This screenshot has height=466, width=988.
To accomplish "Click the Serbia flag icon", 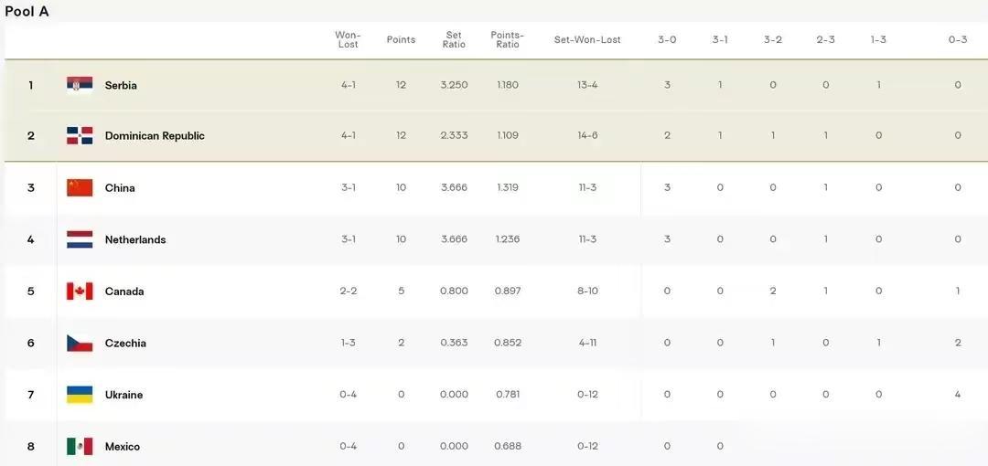I will pos(80,85).
